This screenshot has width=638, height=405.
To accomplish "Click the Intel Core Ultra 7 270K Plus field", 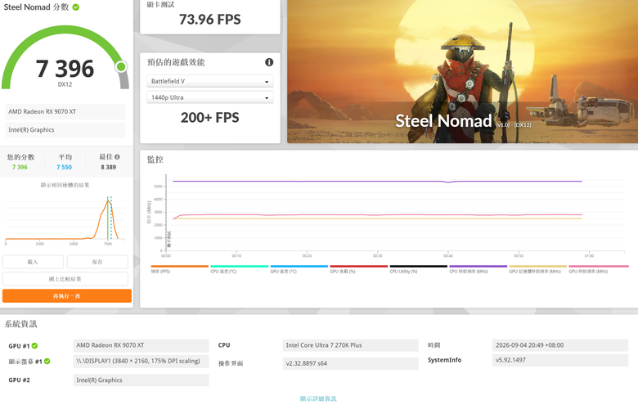I will pyautogui.click(x=350, y=345).
